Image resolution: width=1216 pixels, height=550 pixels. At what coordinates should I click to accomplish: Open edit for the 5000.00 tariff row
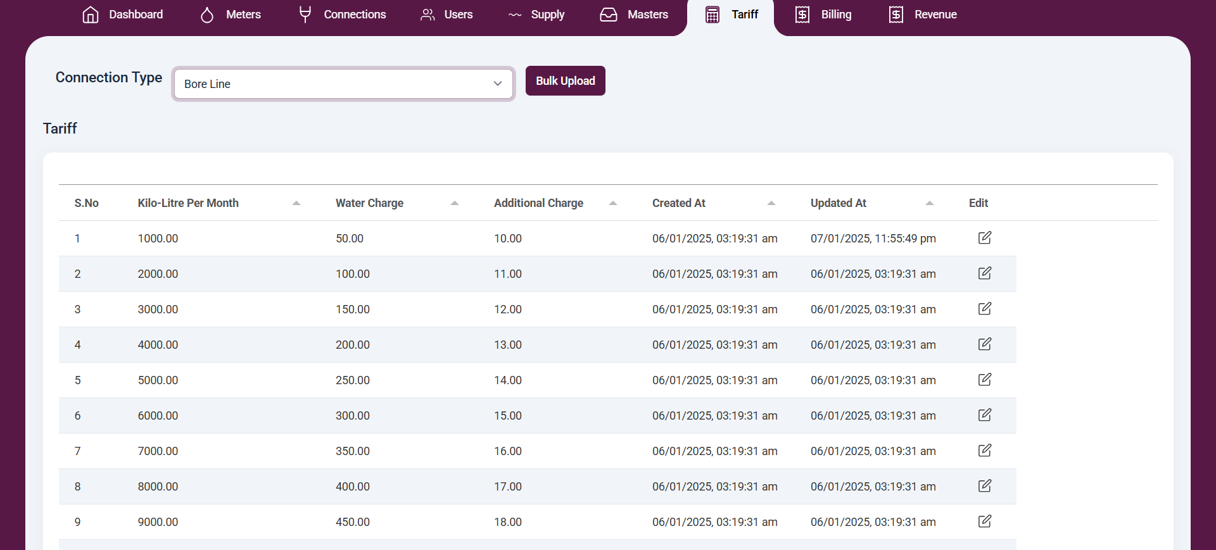[x=984, y=380]
